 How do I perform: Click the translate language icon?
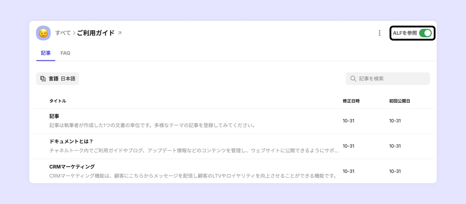pyautogui.click(x=43, y=79)
